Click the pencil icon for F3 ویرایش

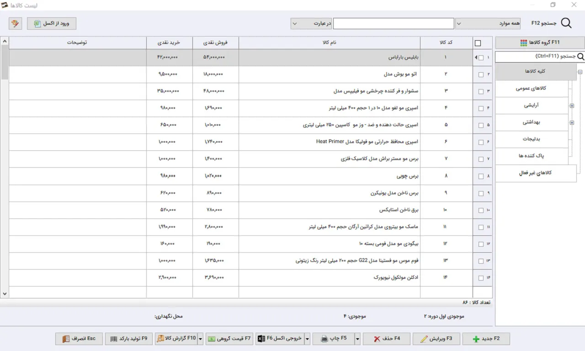click(x=424, y=339)
